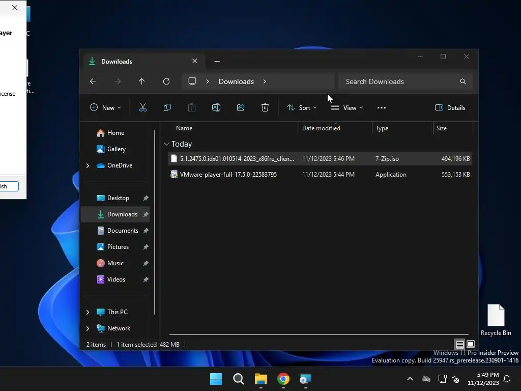Viewport: 521px width, 391px height.
Task: Unpin Desktop using its pin icon
Action: coord(146,198)
